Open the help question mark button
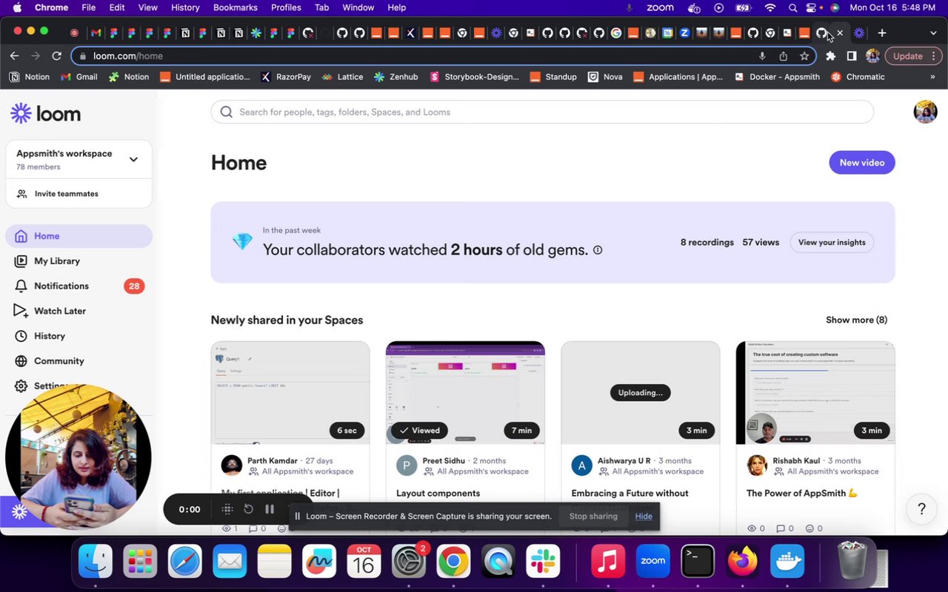 pyautogui.click(x=922, y=509)
